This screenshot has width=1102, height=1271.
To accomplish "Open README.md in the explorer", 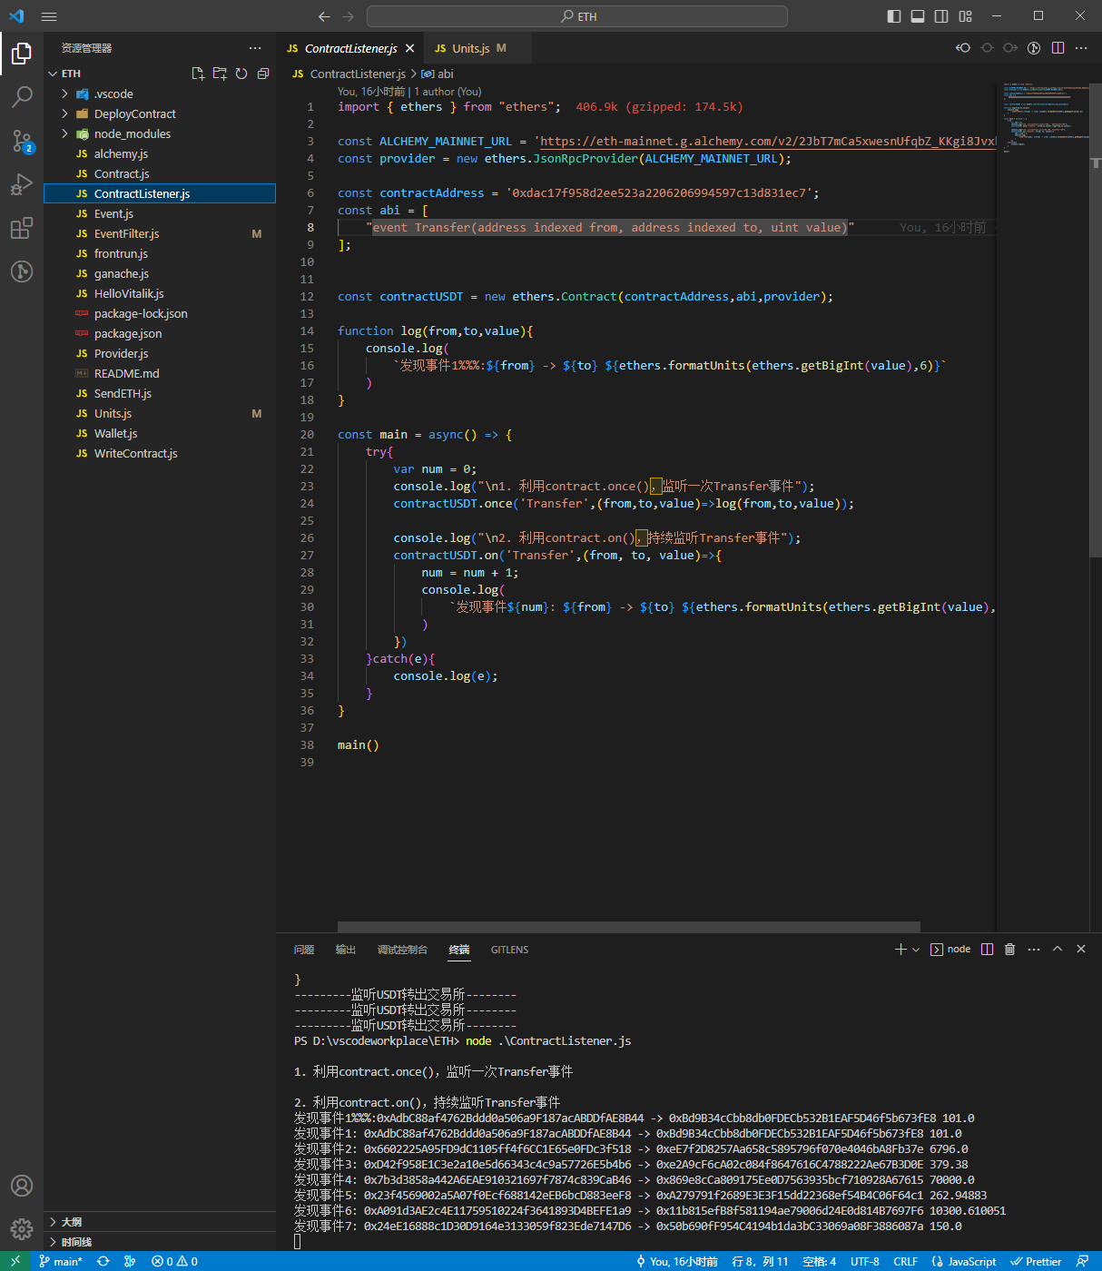I will [159, 373].
